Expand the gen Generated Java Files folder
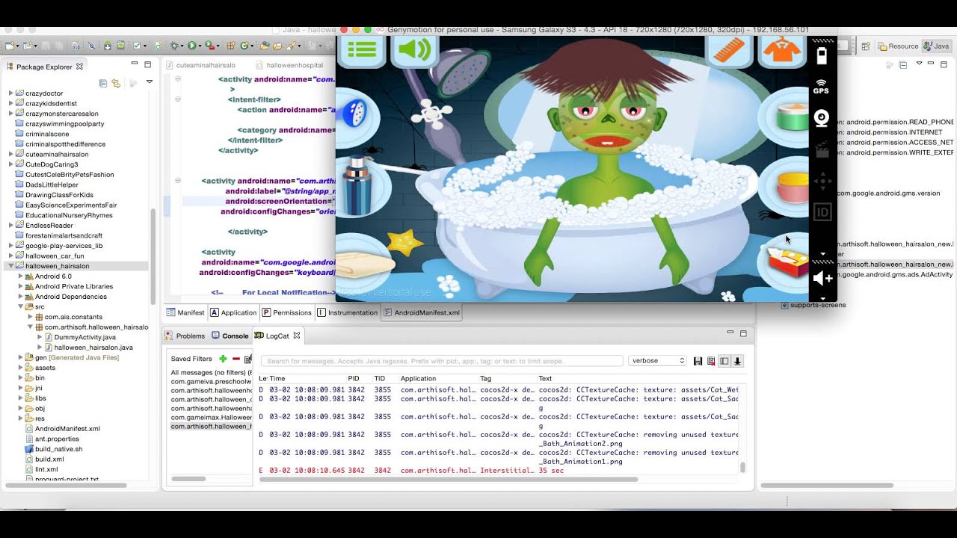Viewport: 957px width, 538px height. pos(21,358)
